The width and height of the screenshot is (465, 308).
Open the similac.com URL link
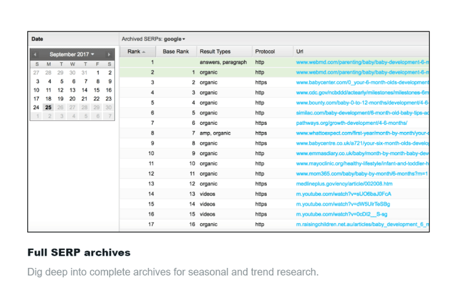tap(362, 113)
